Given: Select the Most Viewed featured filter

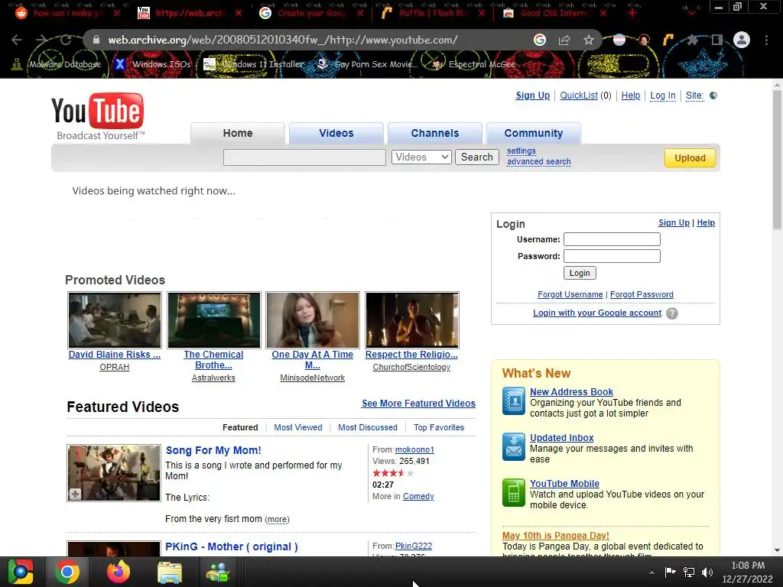Looking at the screenshot, I should point(298,427).
